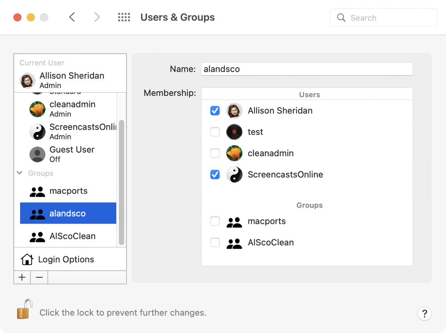446x333 pixels.
Task: Tick the macports group checkbox
Action: pos(215,221)
